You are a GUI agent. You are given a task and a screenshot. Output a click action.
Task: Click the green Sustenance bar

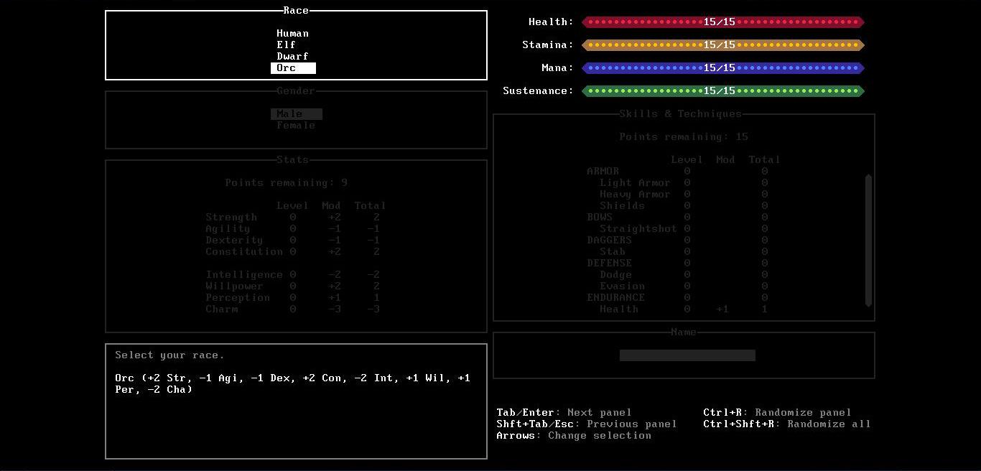coord(722,91)
